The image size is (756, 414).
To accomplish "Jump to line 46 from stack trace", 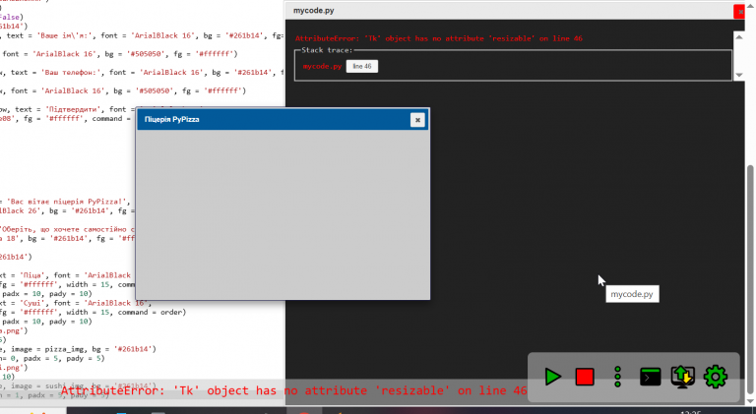I will (361, 67).
